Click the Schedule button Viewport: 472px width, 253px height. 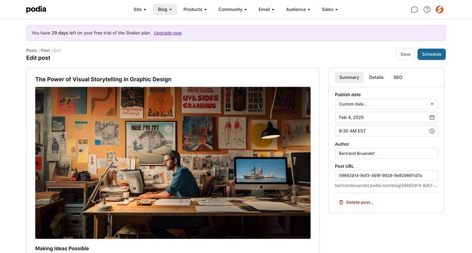click(x=432, y=54)
